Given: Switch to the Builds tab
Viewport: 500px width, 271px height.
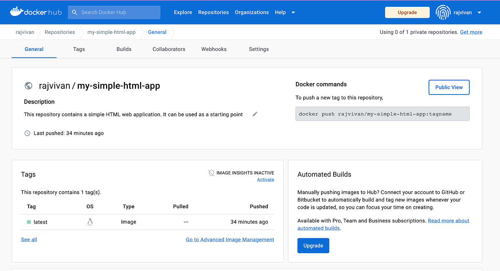Looking at the screenshot, I should point(124,49).
